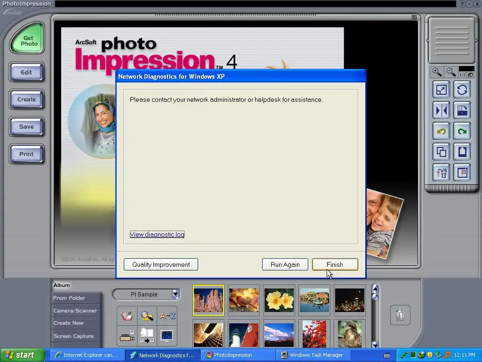Click the album scrollbar up arrow
Screen dimensions: 482x362
pyautogui.click(x=375, y=288)
